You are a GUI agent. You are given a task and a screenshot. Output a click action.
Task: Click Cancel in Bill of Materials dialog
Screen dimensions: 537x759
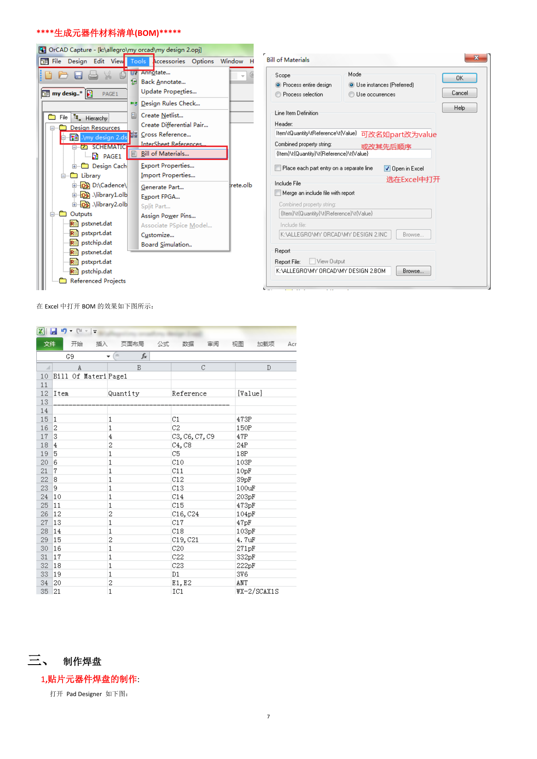click(460, 93)
